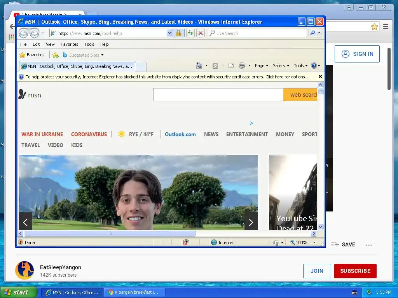Expand the Suggested Sites dropdown
The height and width of the screenshot is (298, 398).
coord(102,55)
